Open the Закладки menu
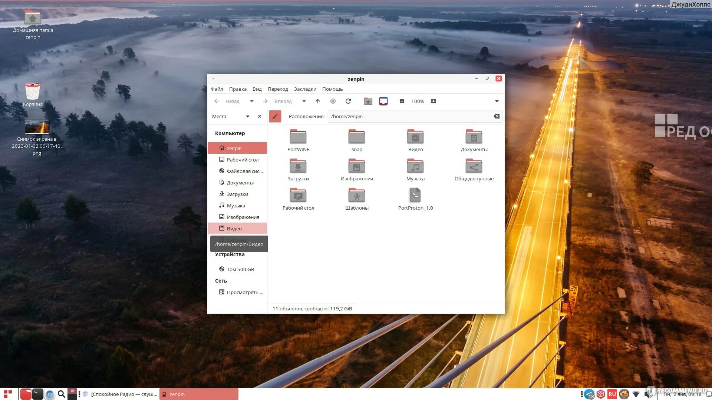 (x=305, y=89)
